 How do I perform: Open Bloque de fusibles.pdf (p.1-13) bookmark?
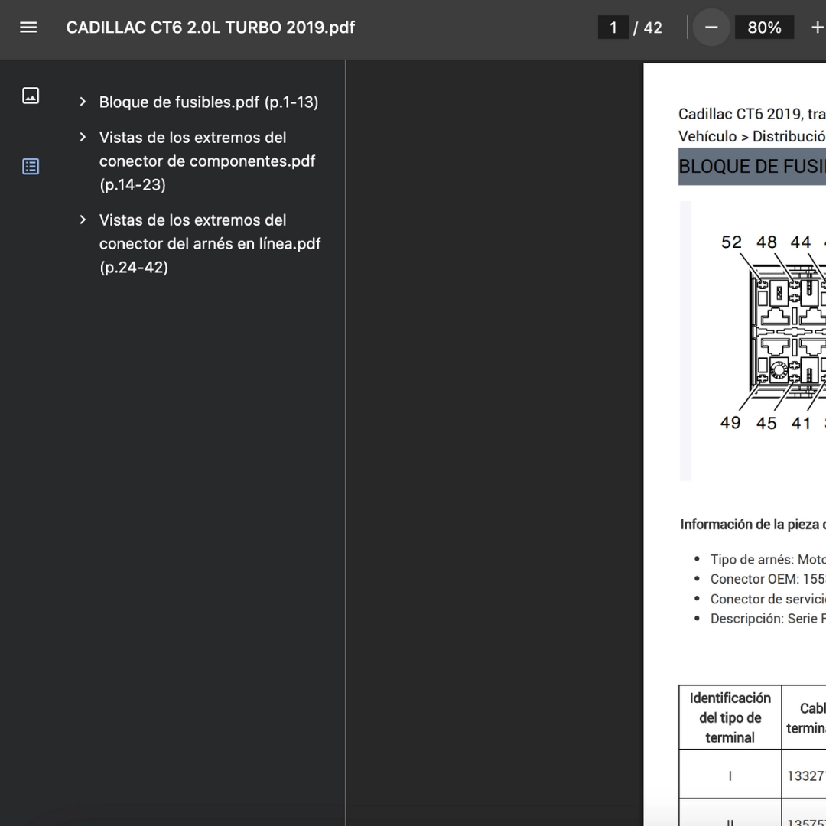pyautogui.click(x=209, y=102)
